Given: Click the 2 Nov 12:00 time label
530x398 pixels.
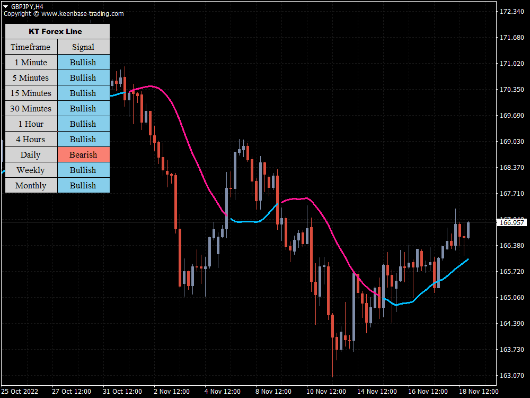Looking at the screenshot, I should tap(172, 392).
